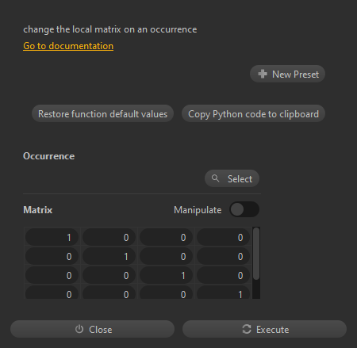Click the magnifier icon beside Select

[x=216, y=178]
